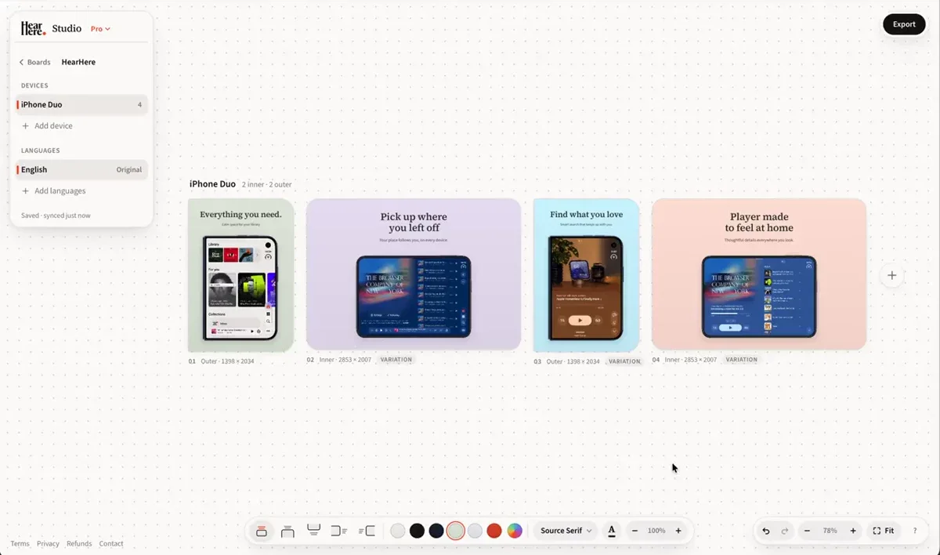Click the VARIATION tag under screenshot 04
940x555 pixels.
[742, 360]
